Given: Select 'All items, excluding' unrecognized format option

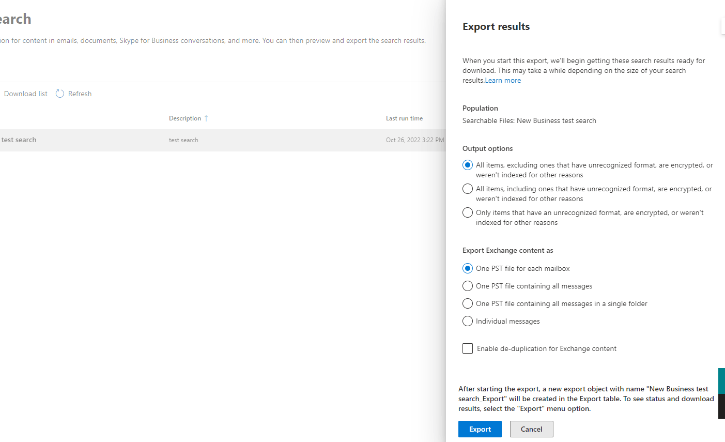Looking at the screenshot, I should [x=468, y=165].
